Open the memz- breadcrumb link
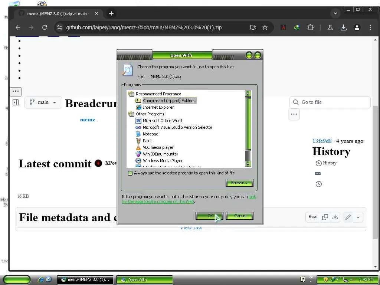This screenshot has width=380, height=285. pyautogui.click(x=88, y=120)
